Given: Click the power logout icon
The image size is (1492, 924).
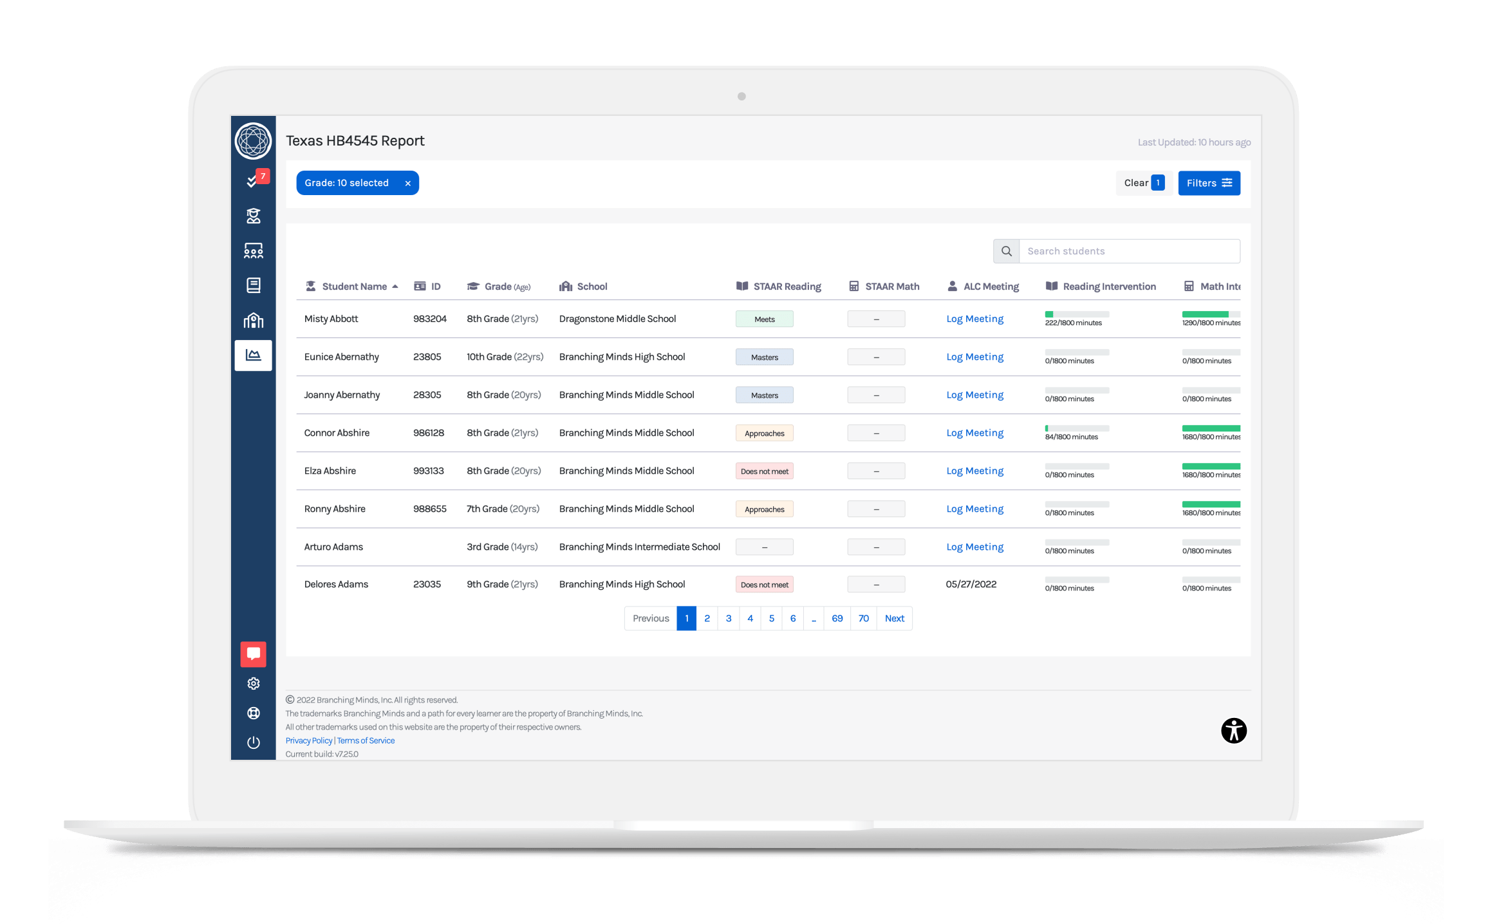Looking at the screenshot, I should pyautogui.click(x=253, y=742).
